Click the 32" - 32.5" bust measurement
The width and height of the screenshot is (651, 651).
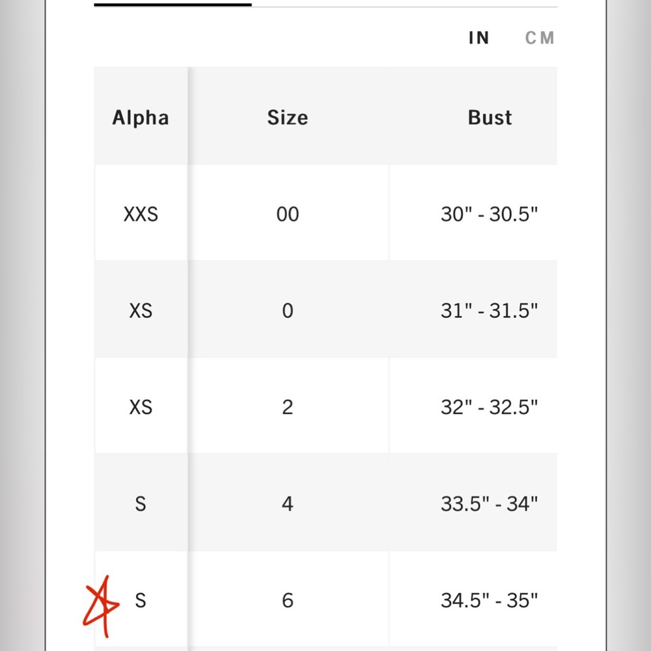[490, 407]
